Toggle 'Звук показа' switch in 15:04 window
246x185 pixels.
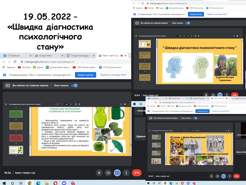coord(187,23)
